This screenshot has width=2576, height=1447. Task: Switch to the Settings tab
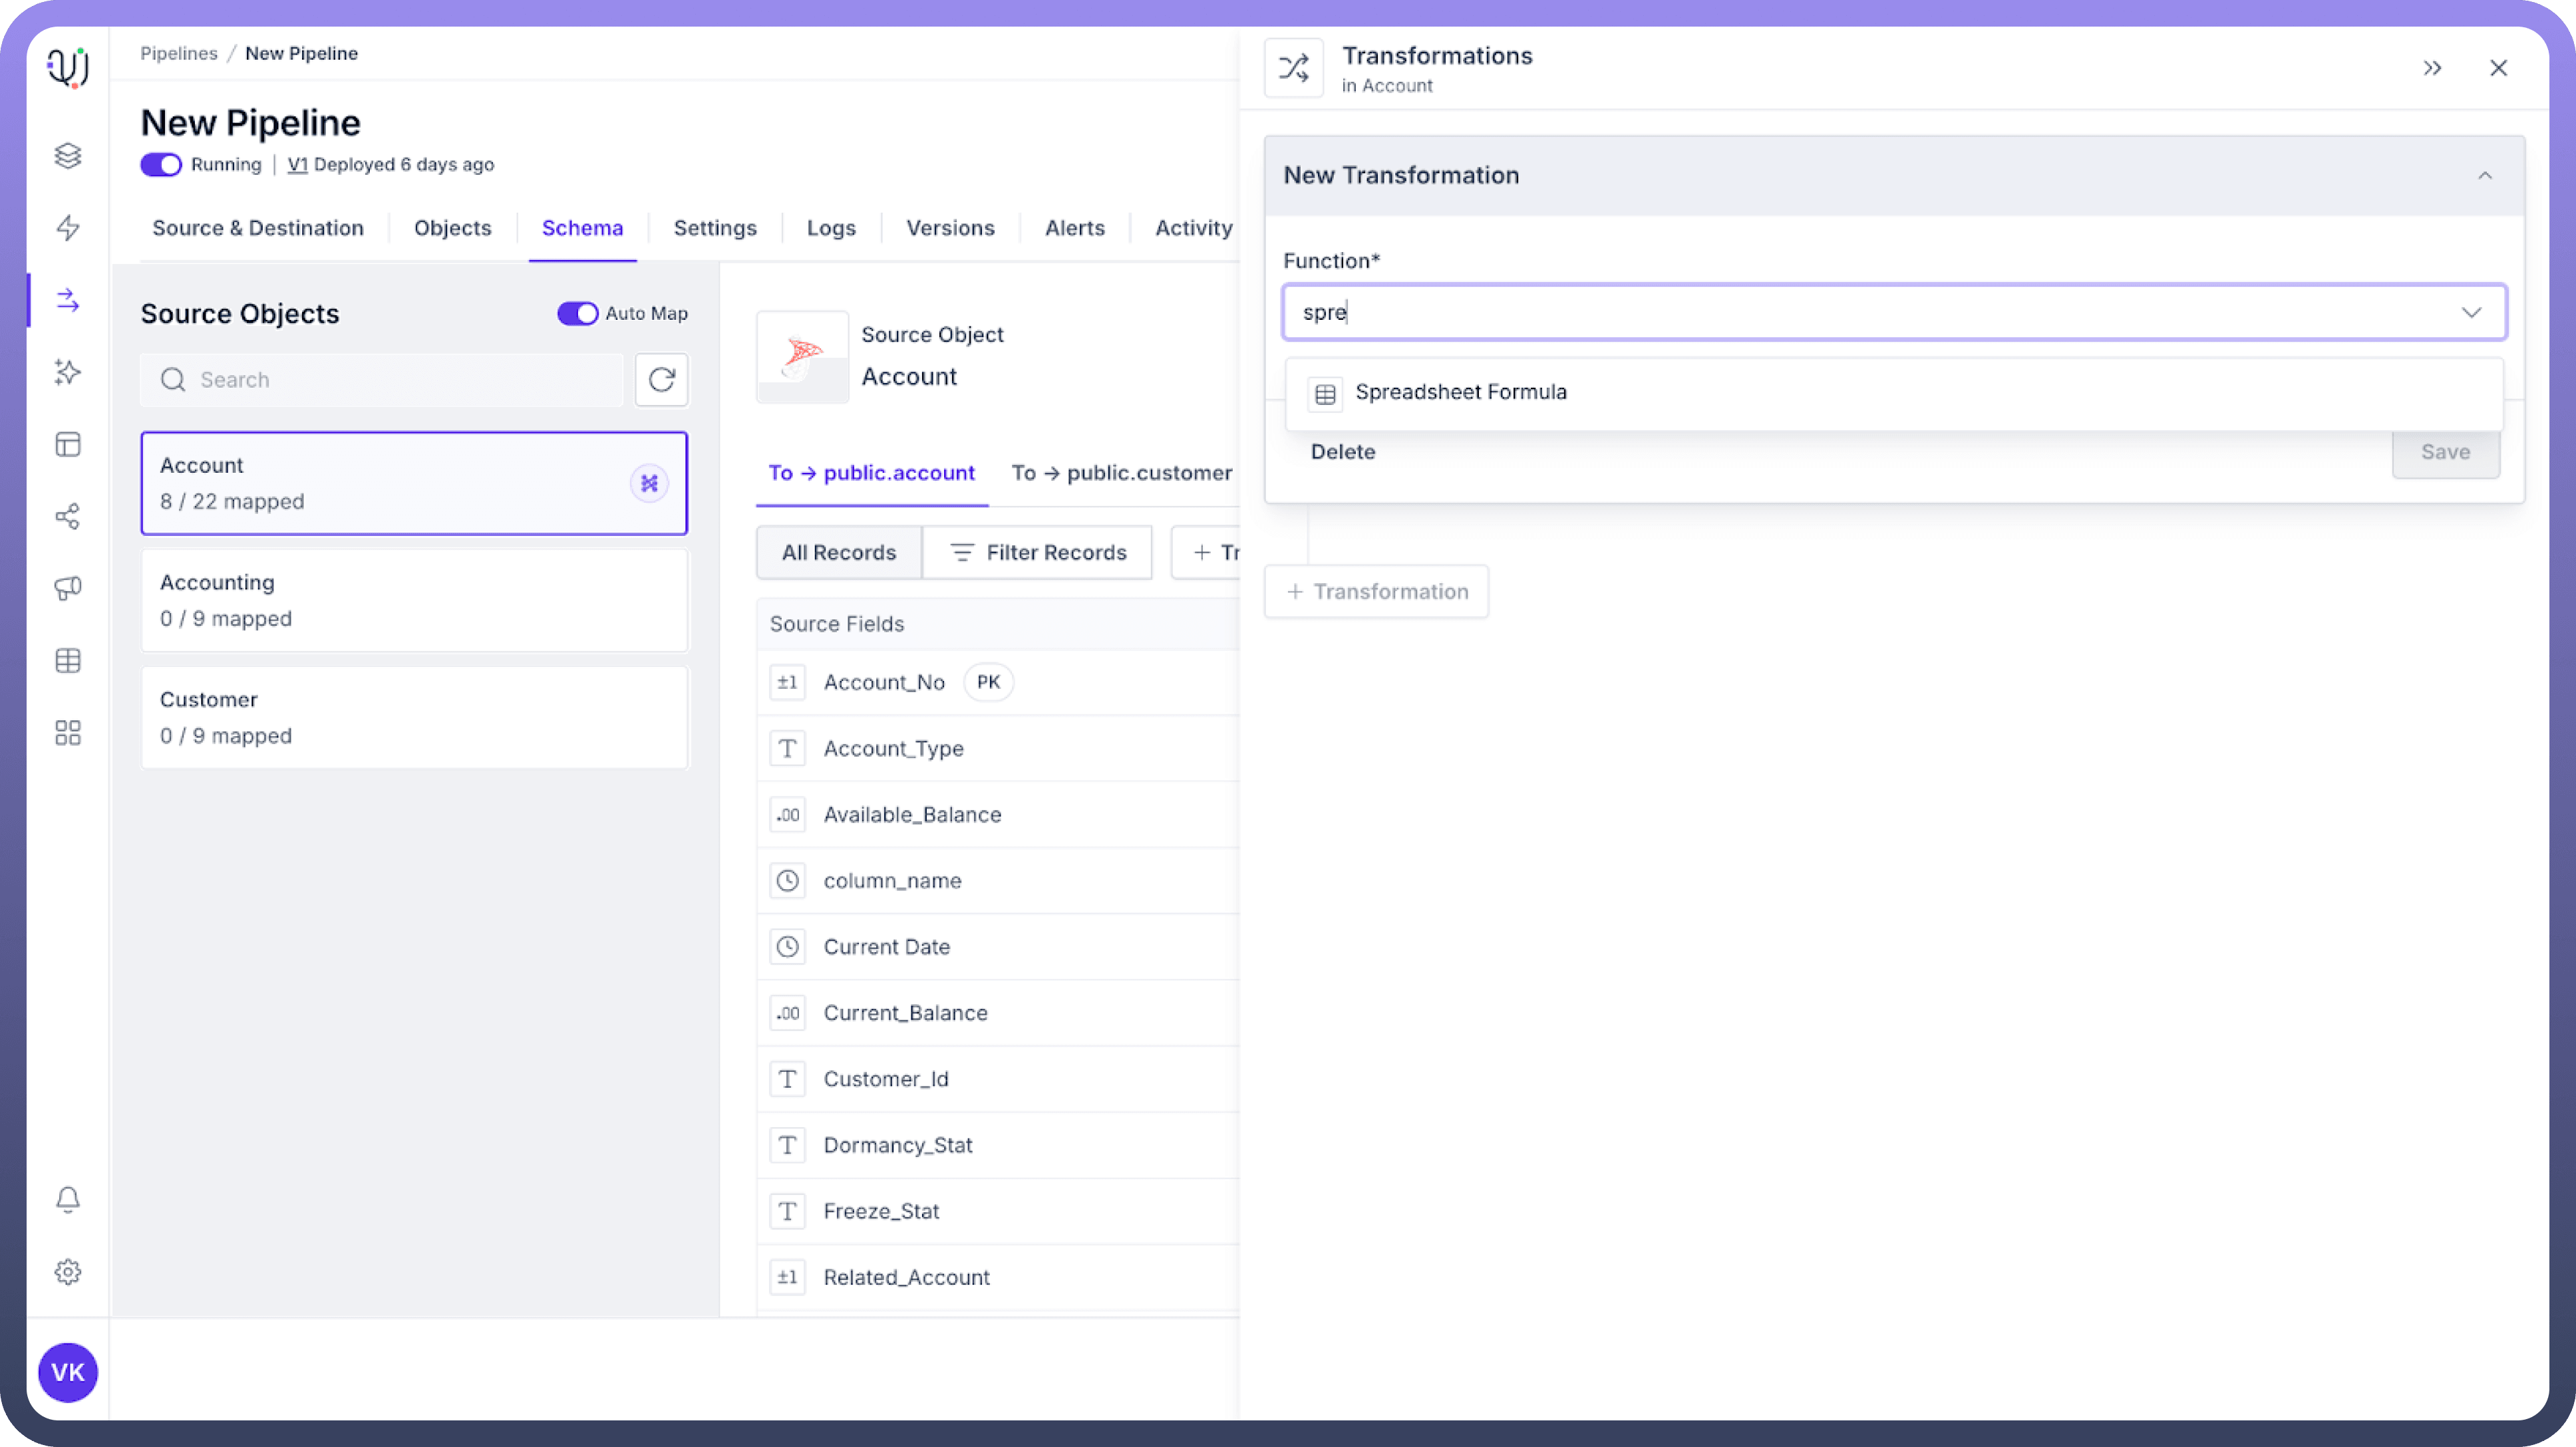[x=714, y=228]
